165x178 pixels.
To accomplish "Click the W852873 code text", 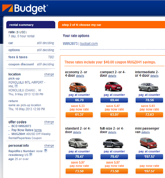I will pos(70,44).
